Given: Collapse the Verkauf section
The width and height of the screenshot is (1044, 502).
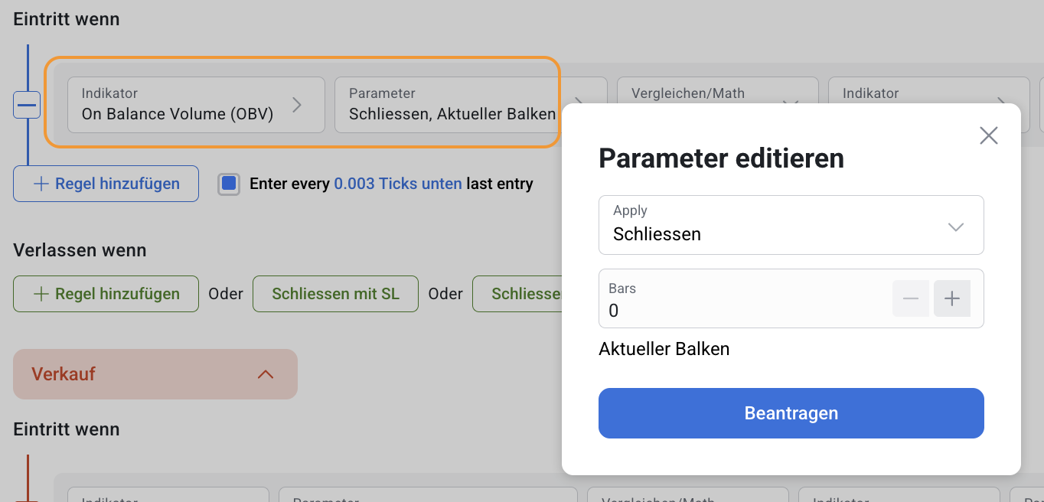Looking at the screenshot, I should click(155, 374).
